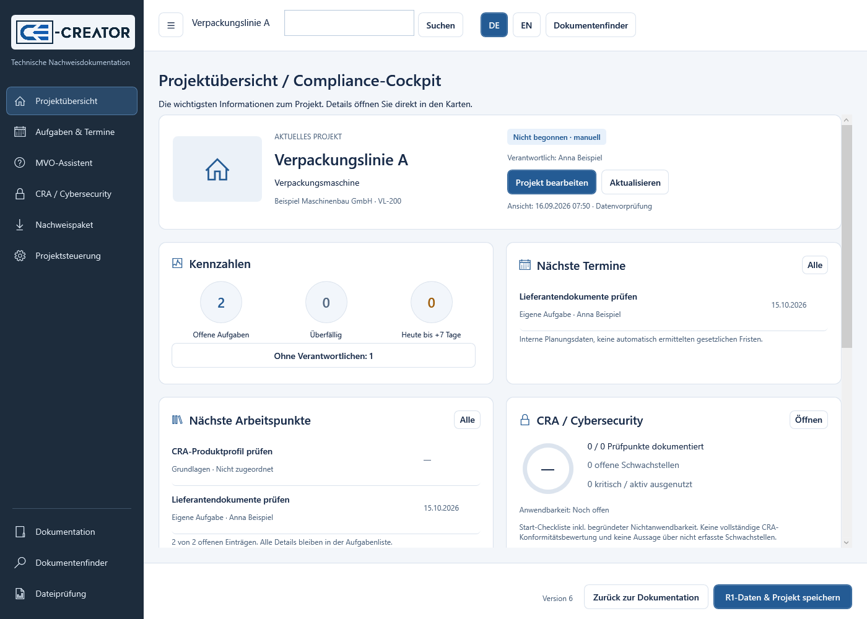
Task: Open Dokumentenfinder from the top bar
Action: [x=591, y=25]
